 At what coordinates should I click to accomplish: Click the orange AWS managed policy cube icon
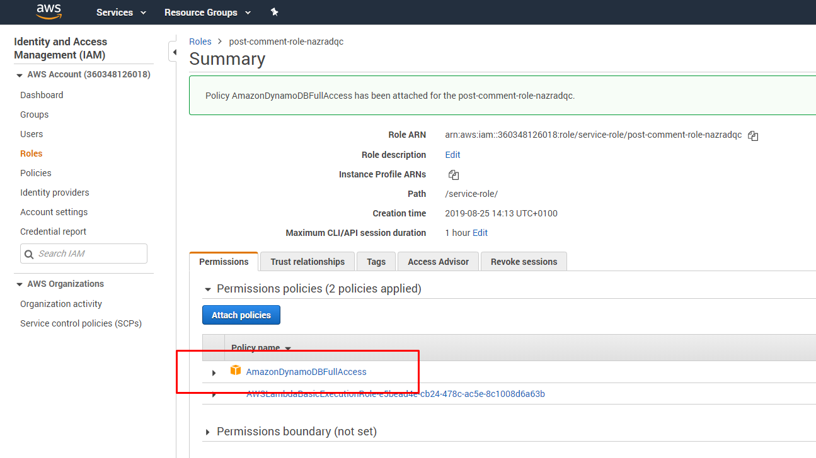[236, 370]
